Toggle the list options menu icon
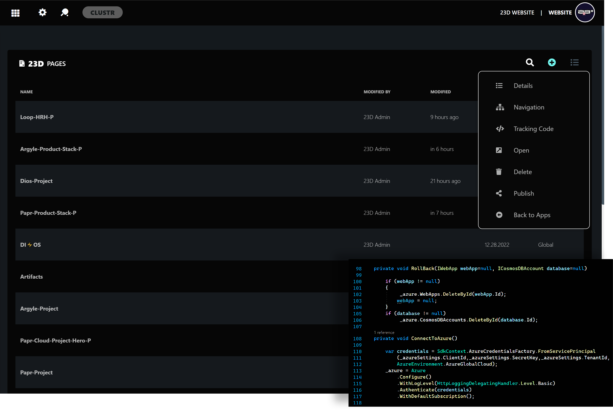The width and height of the screenshot is (613, 410). [x=574, y=62]
